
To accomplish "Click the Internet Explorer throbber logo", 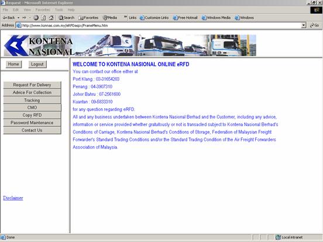I will [316, 10].
